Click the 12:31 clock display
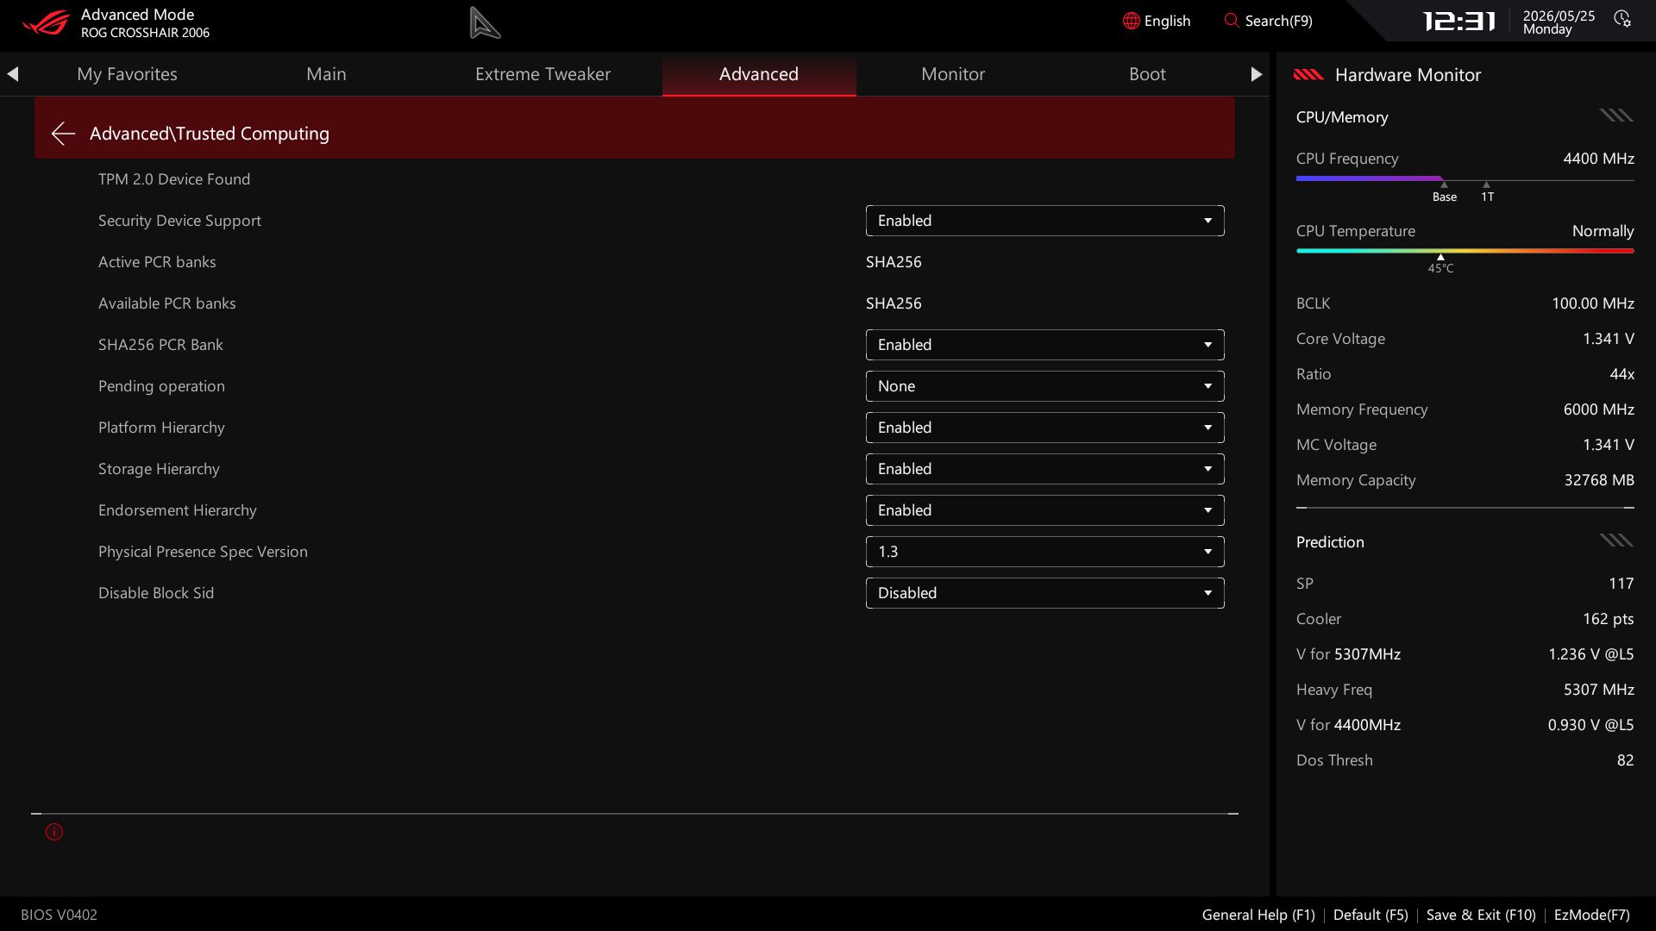This screenshot has height=931, width=1656. [x=1458, y=21]
